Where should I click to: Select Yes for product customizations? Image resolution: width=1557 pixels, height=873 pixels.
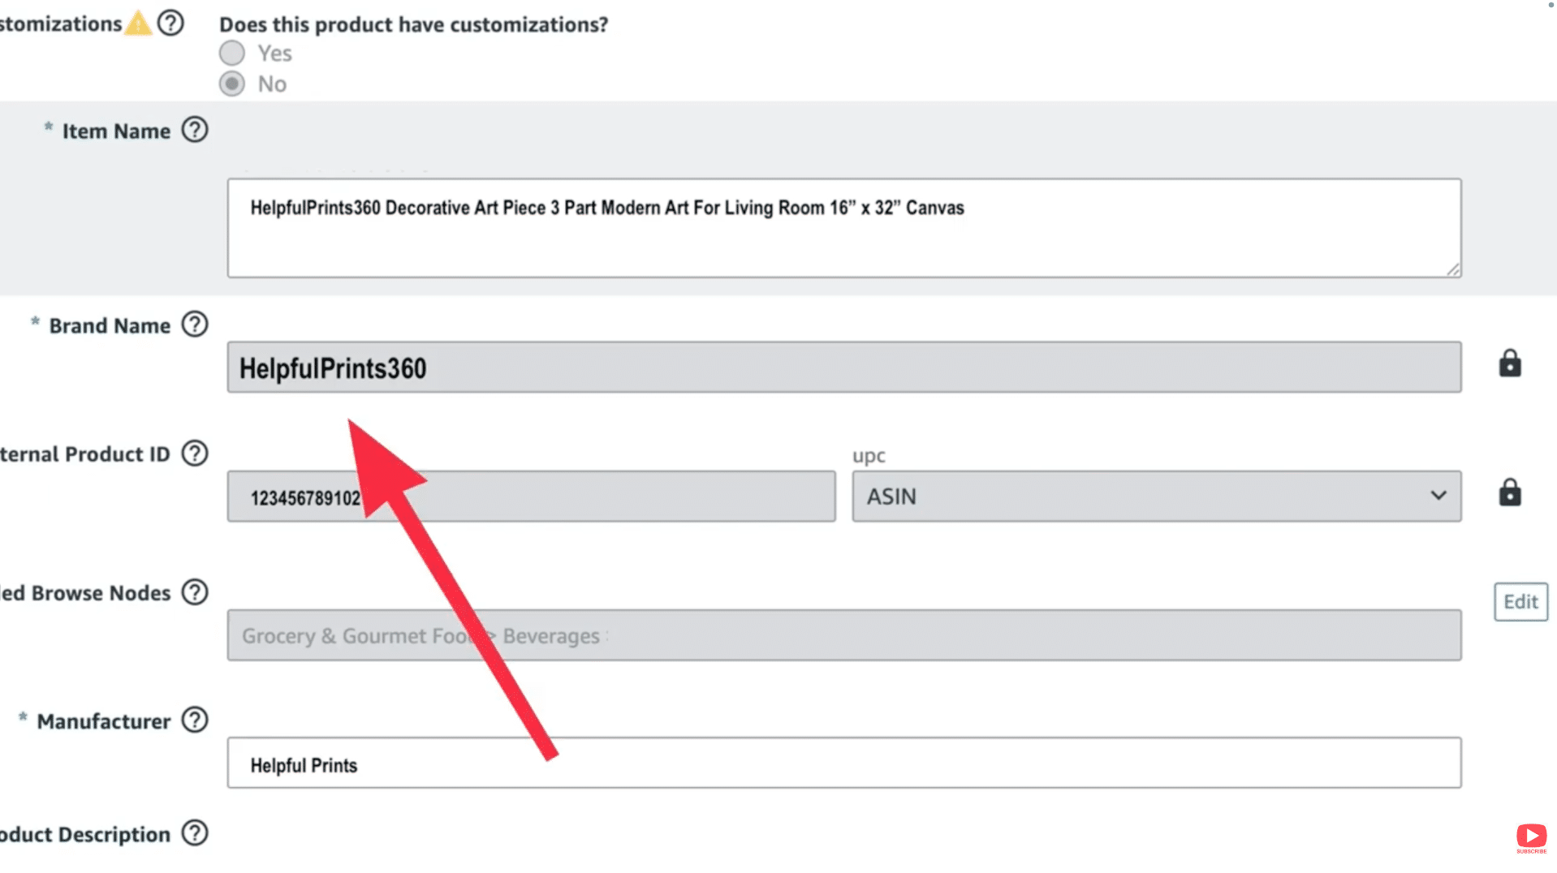[x=231, y=52]
